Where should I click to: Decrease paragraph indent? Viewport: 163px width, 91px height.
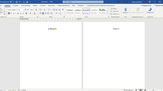[x=54, y=10]
